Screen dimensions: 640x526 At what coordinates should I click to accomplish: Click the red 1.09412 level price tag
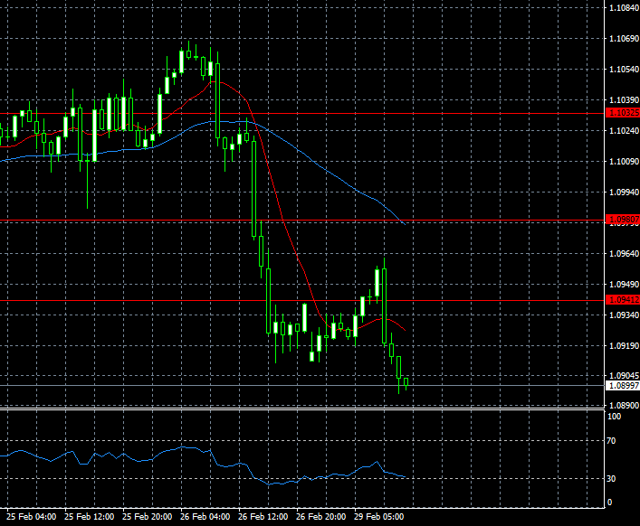coord(623,300)
